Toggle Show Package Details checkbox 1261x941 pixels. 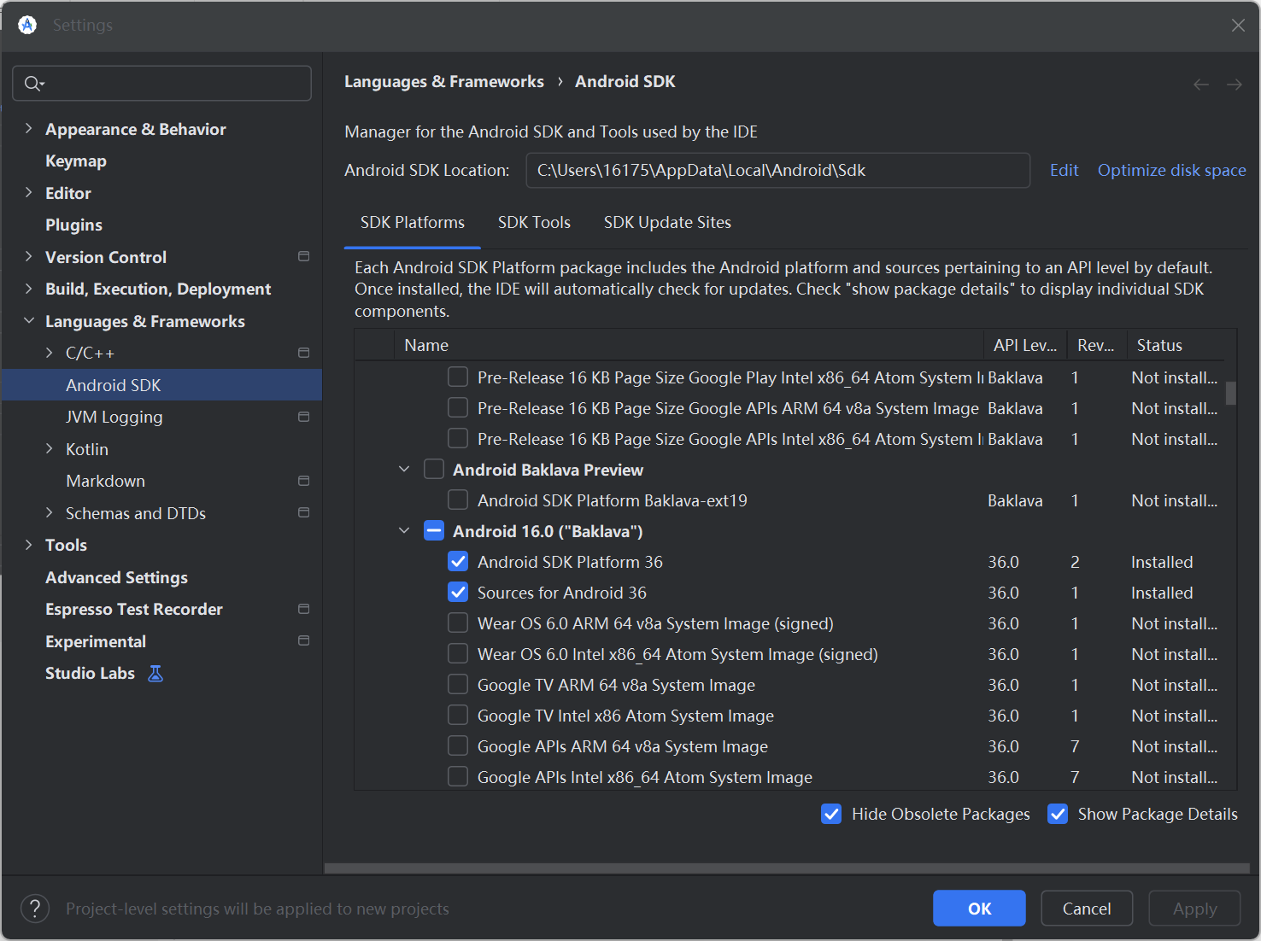(1058, 814)
